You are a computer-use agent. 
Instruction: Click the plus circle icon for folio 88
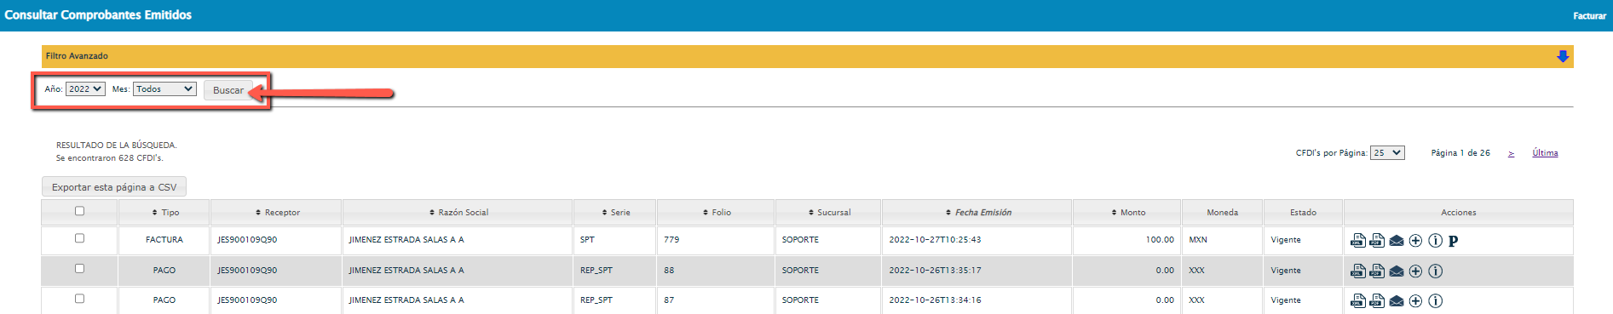click(1415, 271)
